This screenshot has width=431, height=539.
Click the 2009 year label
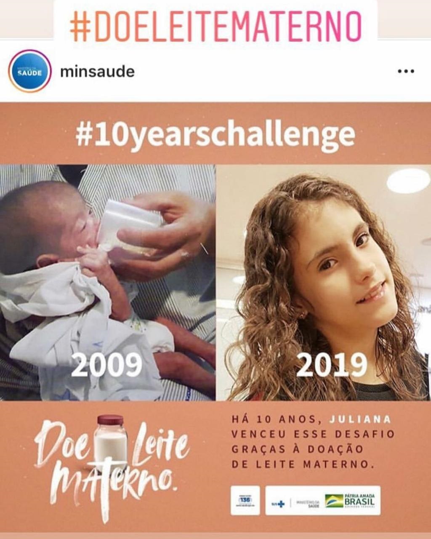coord(106,365)
